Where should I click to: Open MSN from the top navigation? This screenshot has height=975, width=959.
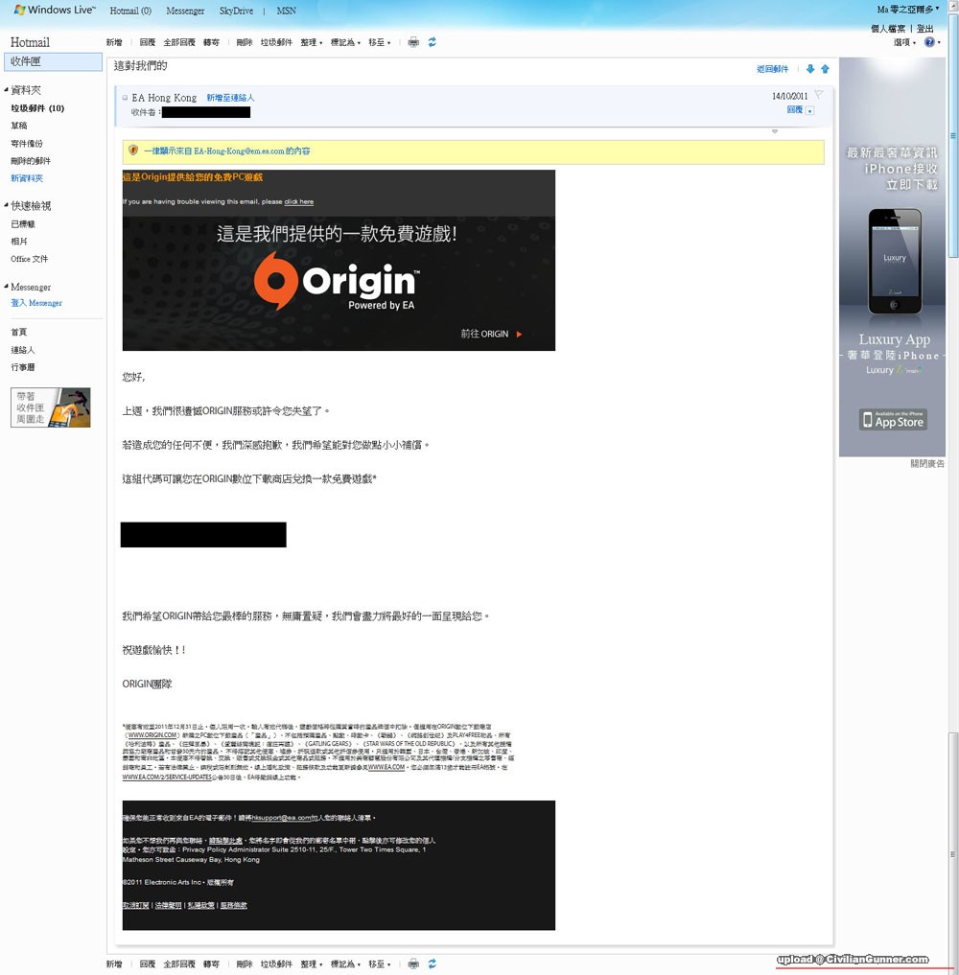pyautogui.click(x=287, y=11)
